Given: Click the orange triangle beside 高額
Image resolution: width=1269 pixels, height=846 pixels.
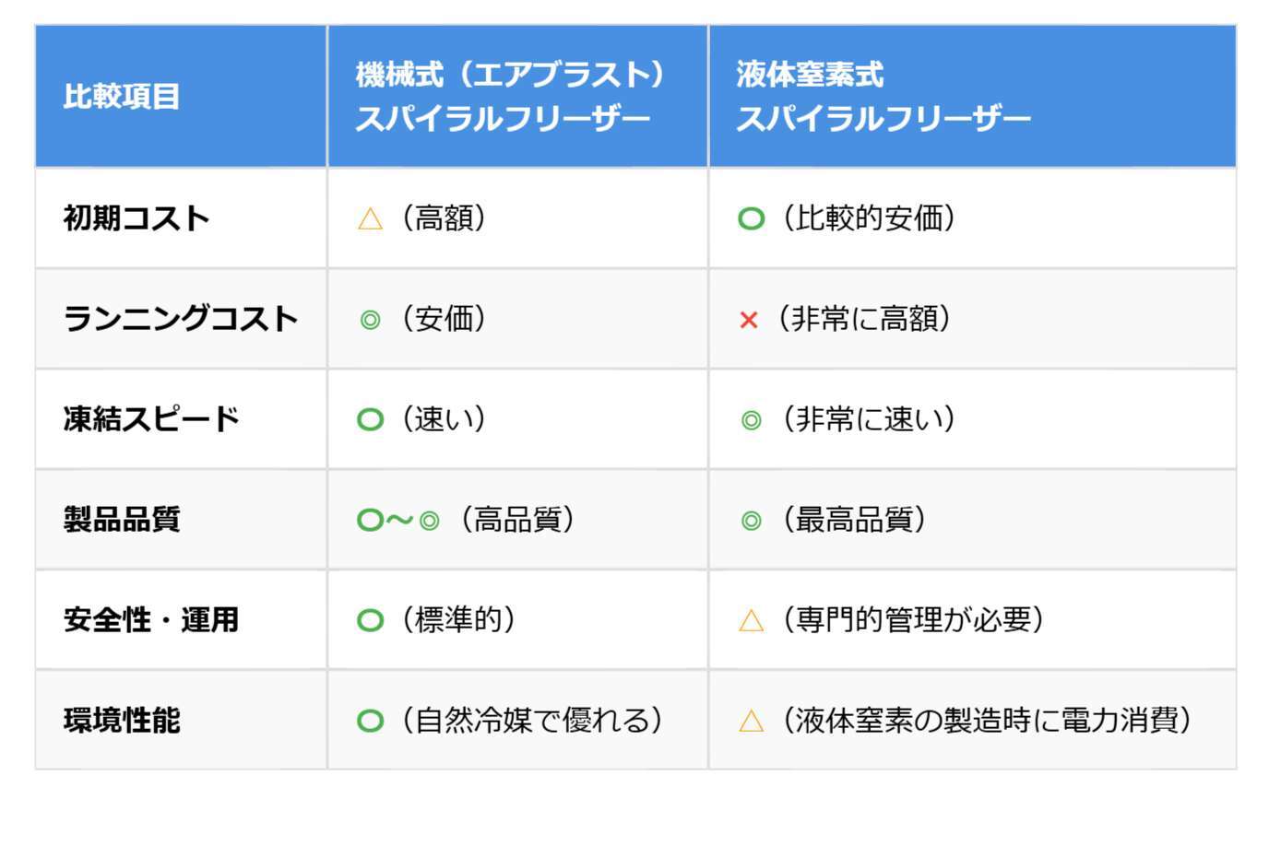Looking at the screenshot, I should coord(370,219).
